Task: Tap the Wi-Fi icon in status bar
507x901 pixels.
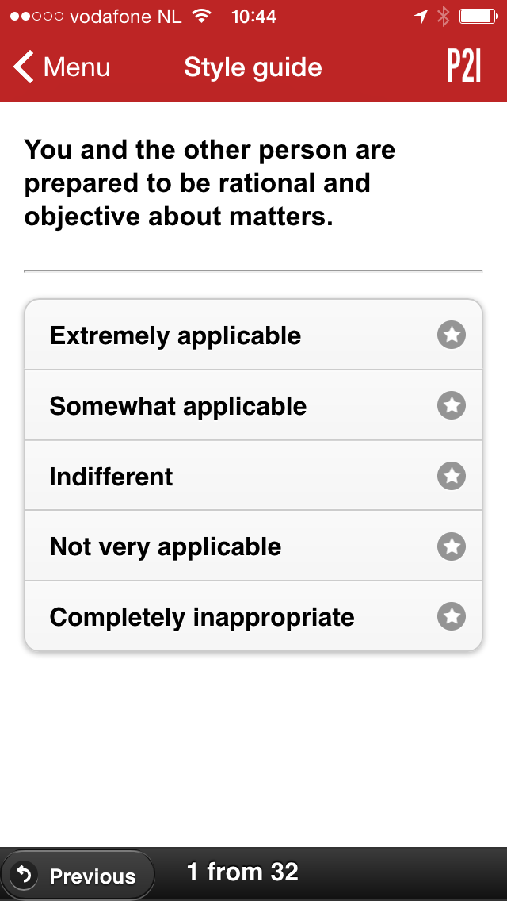Action: [x=203, y=16]
